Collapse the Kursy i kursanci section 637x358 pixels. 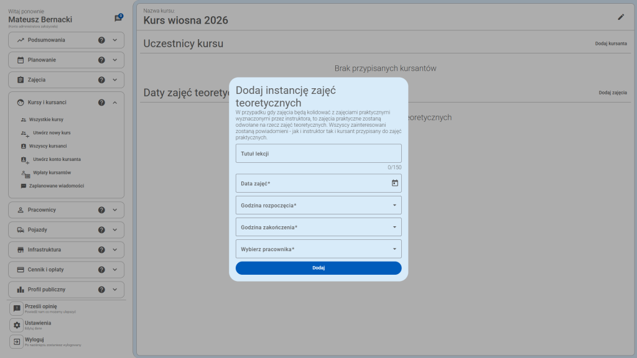pos(114,103)
